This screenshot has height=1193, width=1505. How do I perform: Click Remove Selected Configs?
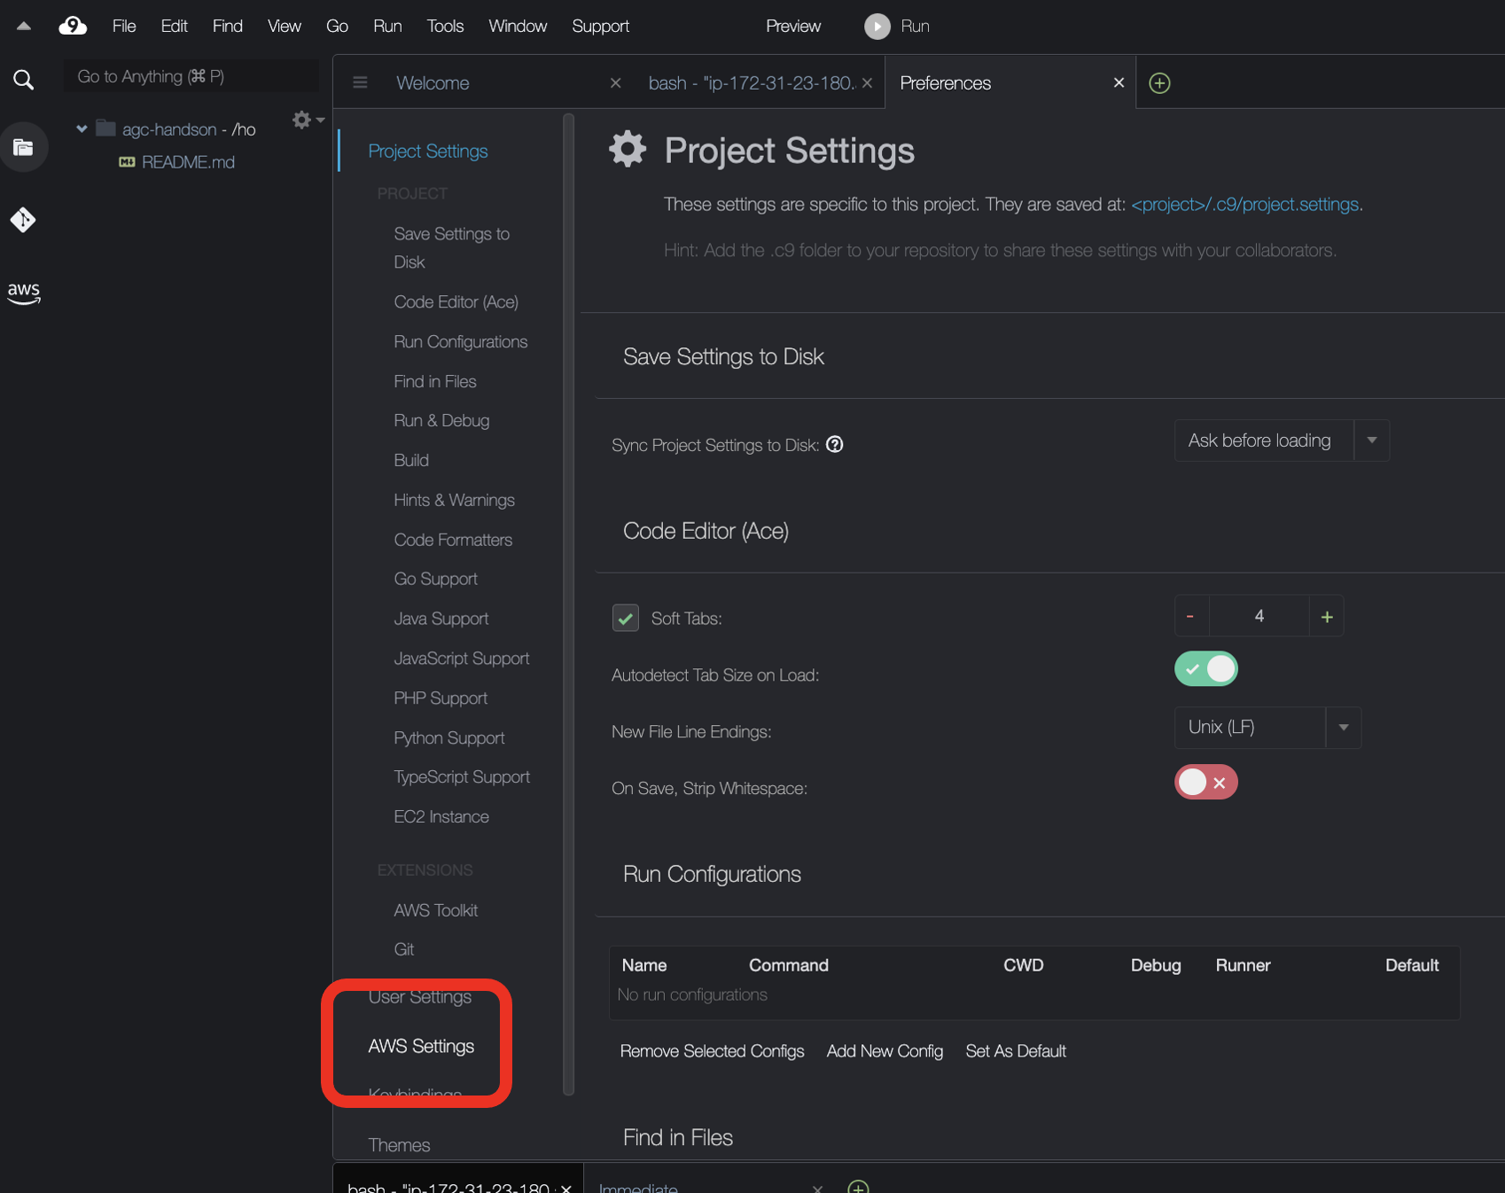713,1051
